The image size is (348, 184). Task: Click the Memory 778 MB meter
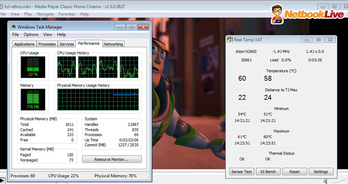33,99
